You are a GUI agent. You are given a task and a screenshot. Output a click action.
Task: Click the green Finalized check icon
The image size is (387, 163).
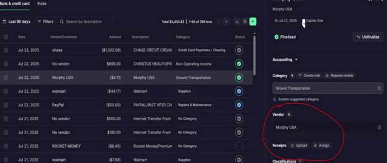[x=276, y=37]
